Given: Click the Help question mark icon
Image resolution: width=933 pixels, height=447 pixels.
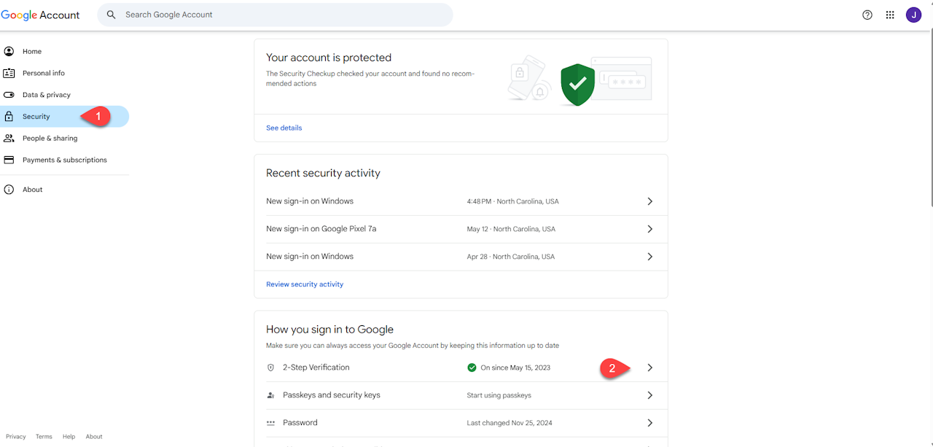Looking at the screenshot, I should tap(867, 15).
